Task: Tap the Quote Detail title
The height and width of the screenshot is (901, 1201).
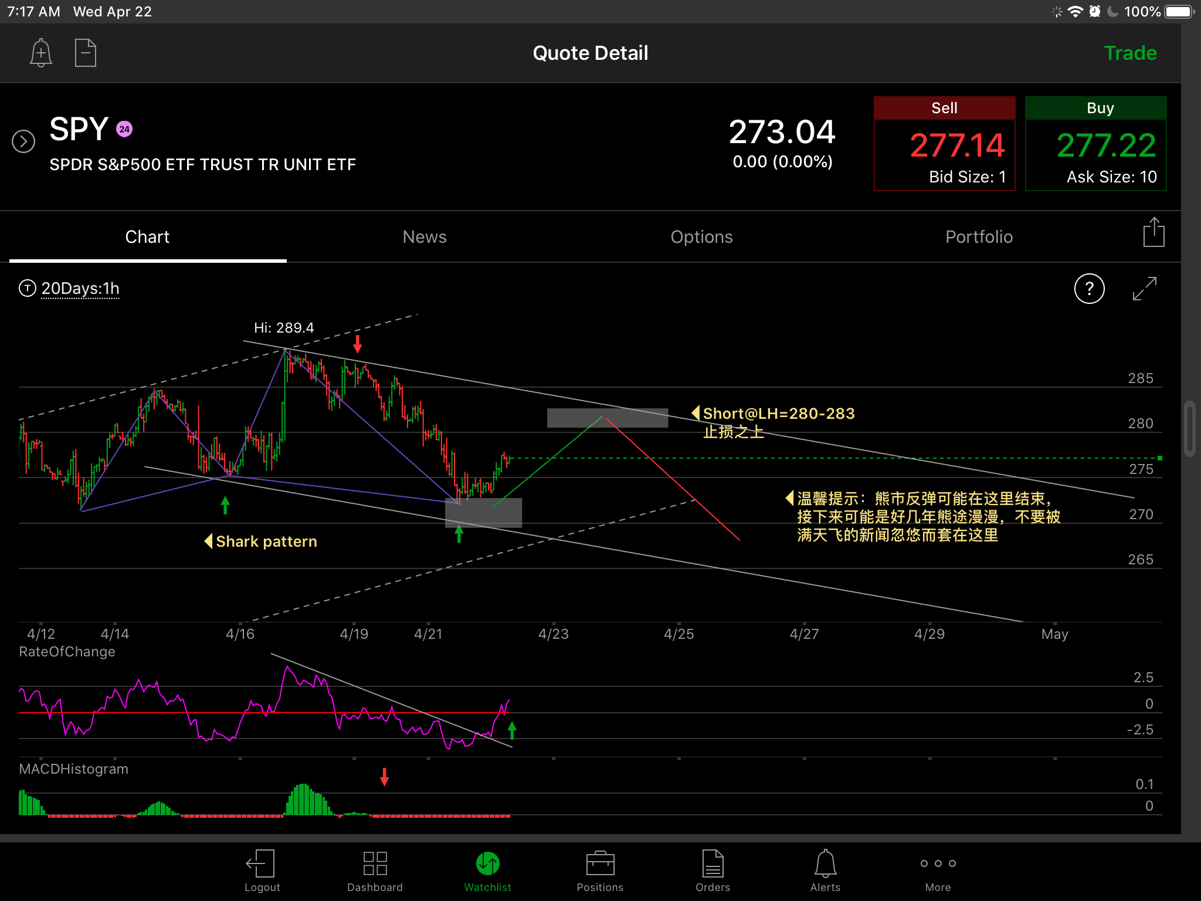Action: [591, 53]
